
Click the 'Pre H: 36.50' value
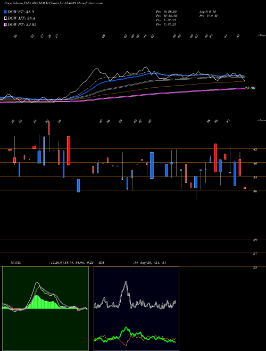click(x=167, y=16)
